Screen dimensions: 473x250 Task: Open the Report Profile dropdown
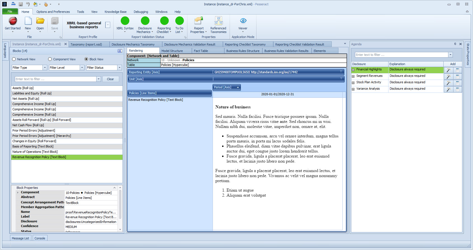pos(108,25)
